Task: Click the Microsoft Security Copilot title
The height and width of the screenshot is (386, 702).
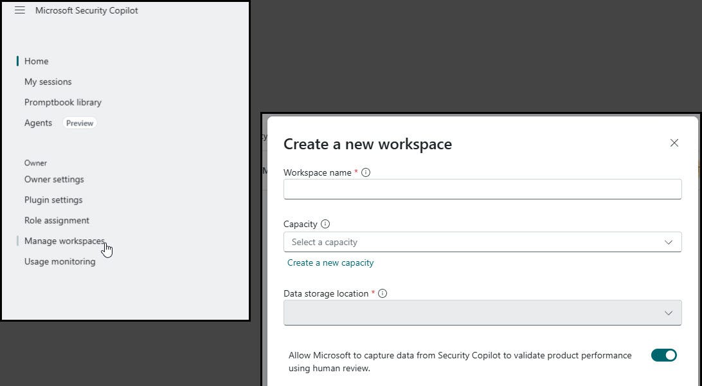Action: coord(86,10)
